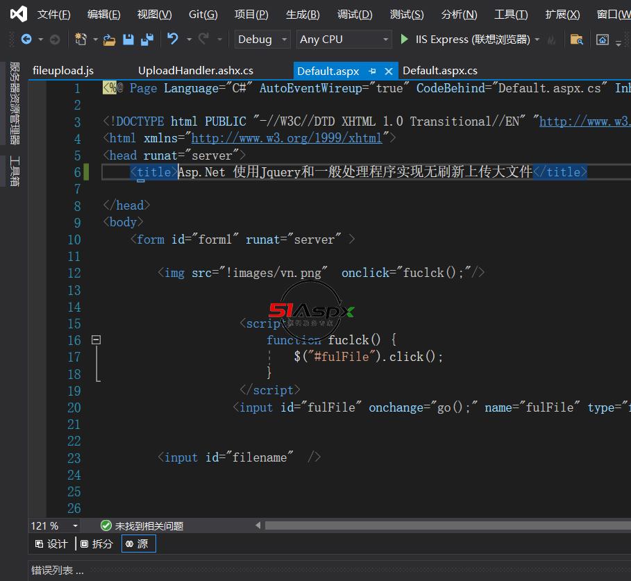Image resolution: width=631 pixels, height=581 pixels.
Task: Open the 生成(B) menu
Action: click(303, 15)
